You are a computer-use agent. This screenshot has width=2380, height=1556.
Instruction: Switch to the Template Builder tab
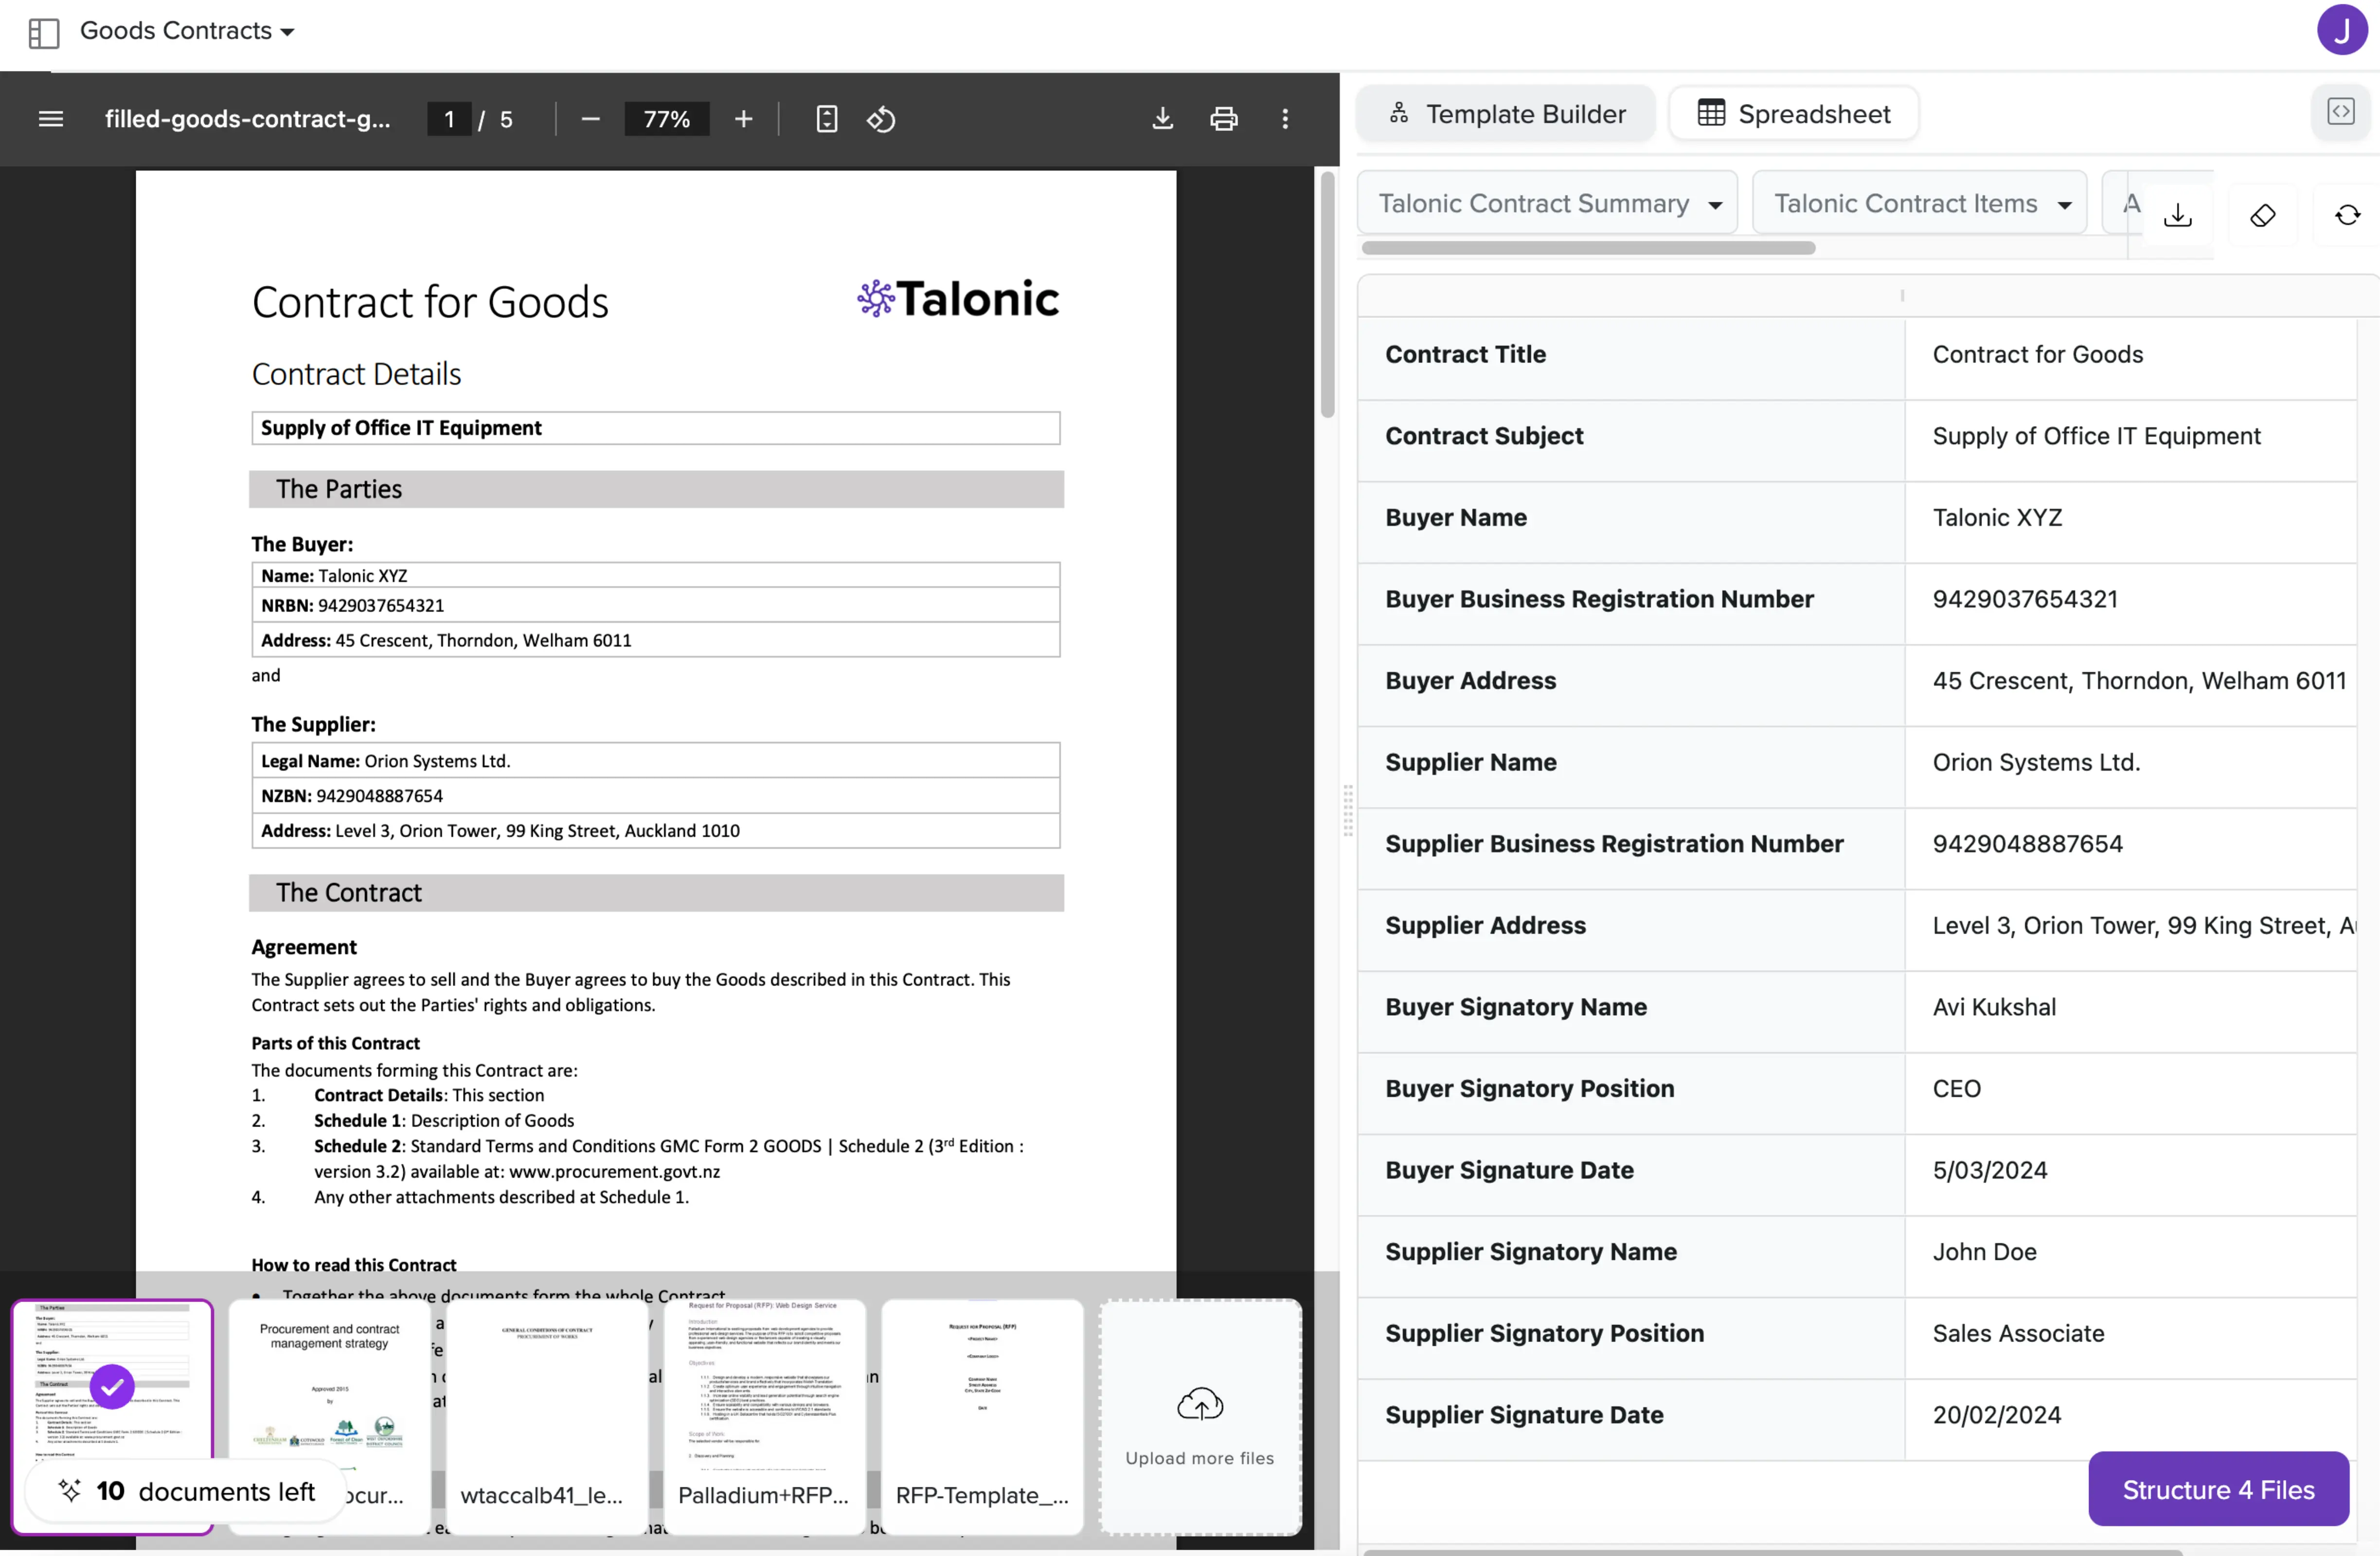click(1506, 114)
